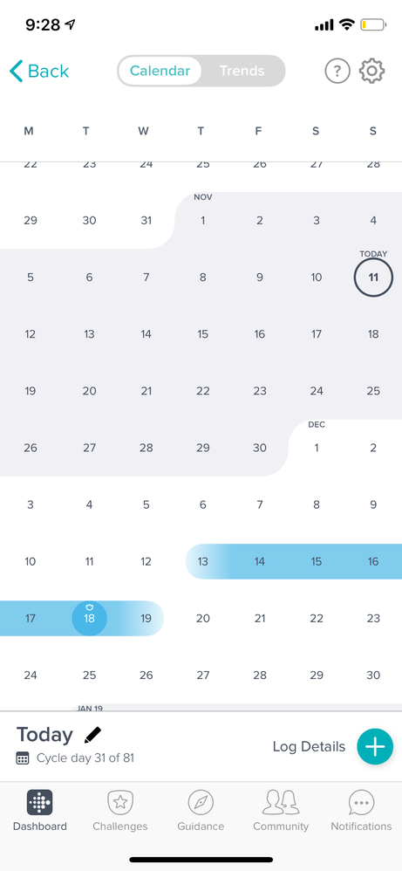
Task: Tap the teal plus button
Action: click(x=375, y=746)
